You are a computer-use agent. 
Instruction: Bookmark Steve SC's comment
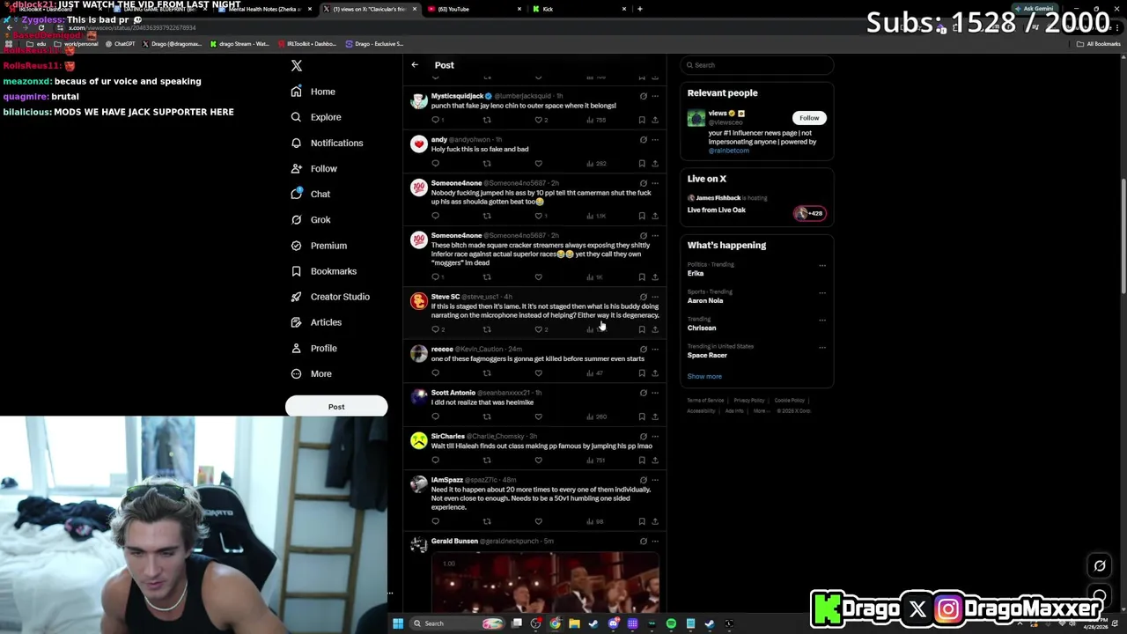[x=642, y=329]
